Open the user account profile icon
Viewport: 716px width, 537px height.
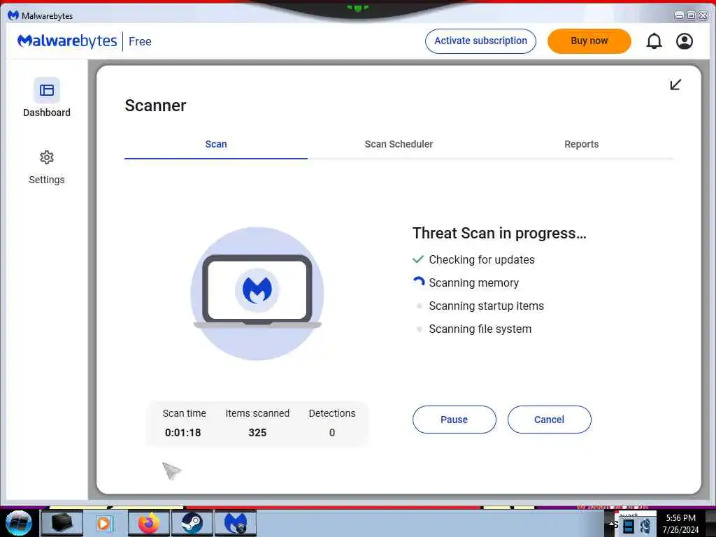coord(684,41)
